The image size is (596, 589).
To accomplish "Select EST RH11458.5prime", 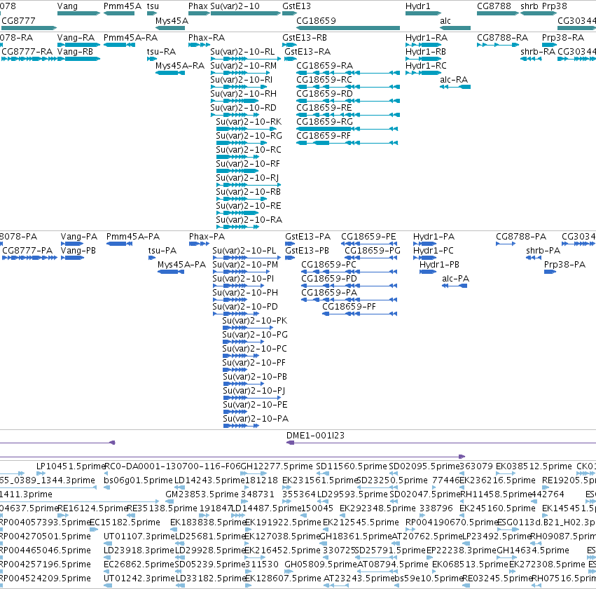I will [464, 501].
